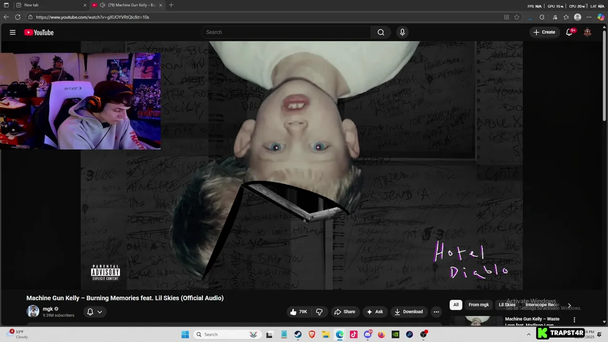Add page to favorites star

[517, 17]
